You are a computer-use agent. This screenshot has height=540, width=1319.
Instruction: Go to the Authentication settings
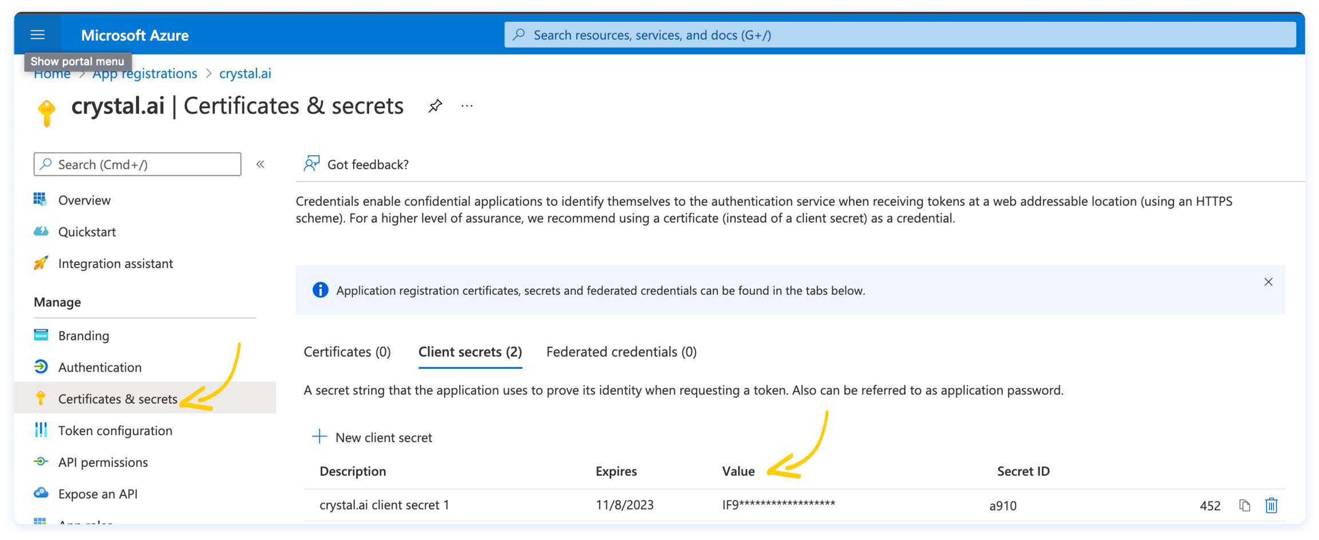coord(100,367)
